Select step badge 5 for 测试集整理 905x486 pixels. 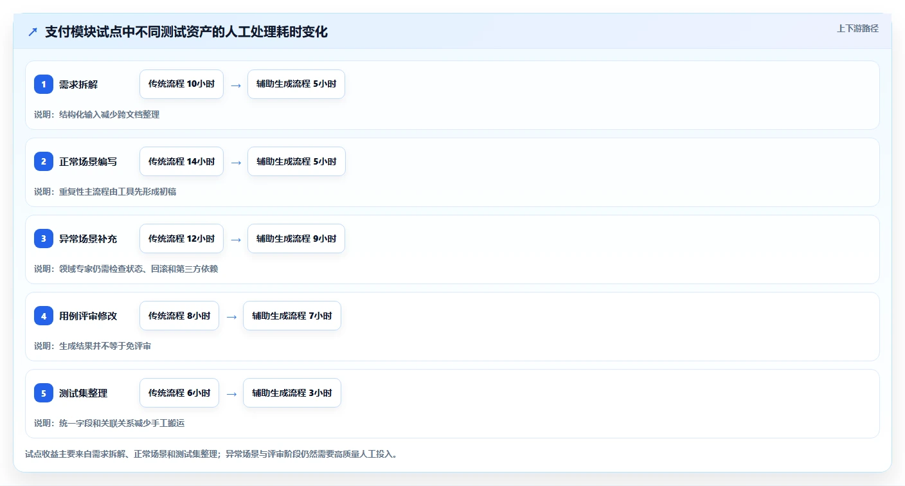[44, 393]
